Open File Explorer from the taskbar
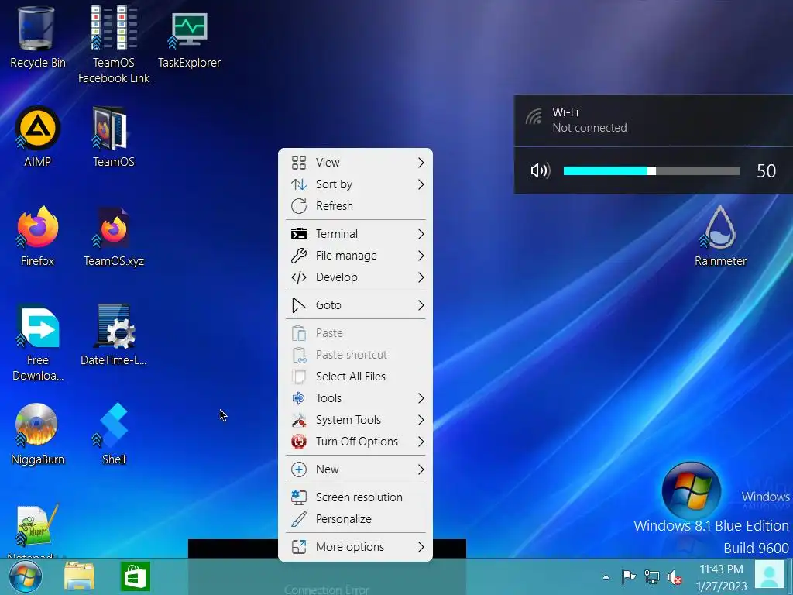 click(80, 577)
